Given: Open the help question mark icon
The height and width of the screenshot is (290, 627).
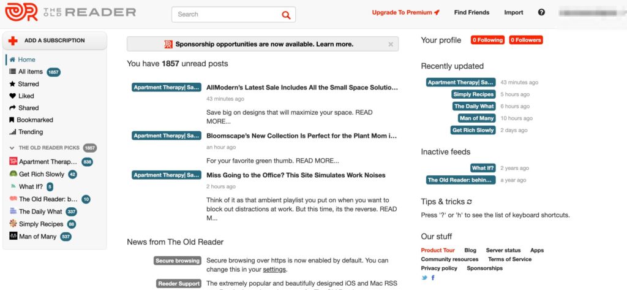Looking at the screenshot, I should click(541, 12).
